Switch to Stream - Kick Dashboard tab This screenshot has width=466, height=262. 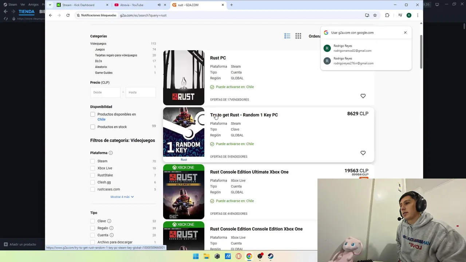point(83,5)
